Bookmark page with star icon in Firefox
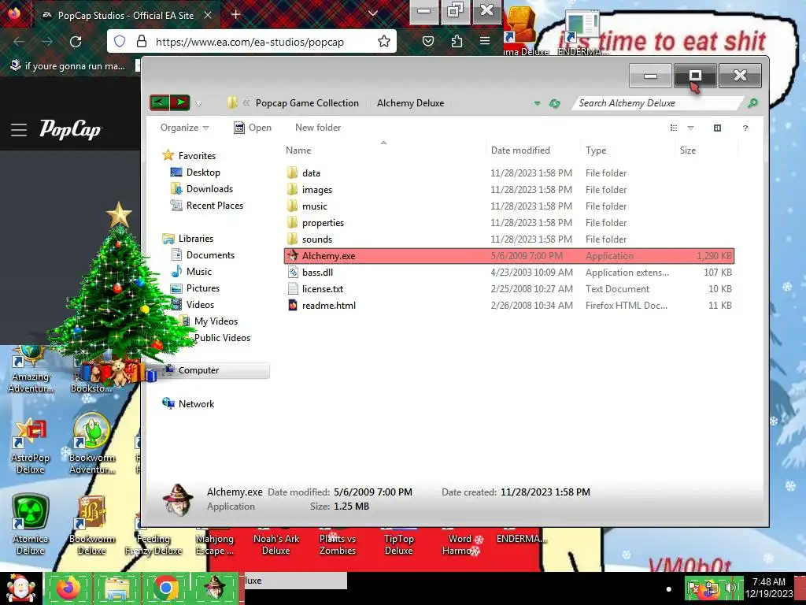The width and height of the screenshot is (806, 605). coord(383,42)
